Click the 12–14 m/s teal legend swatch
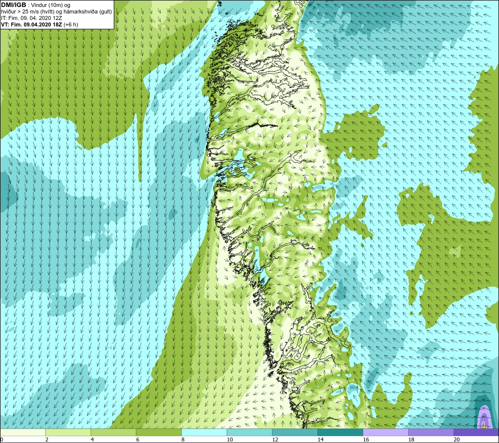 click(x=295, y=432)
